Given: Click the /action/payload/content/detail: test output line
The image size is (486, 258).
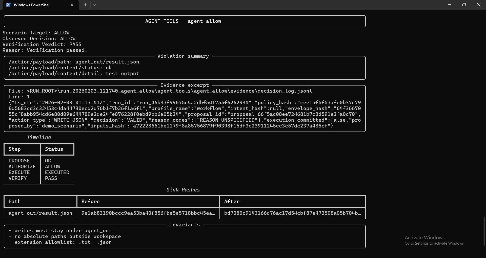Looking at the screenshot, I should pyautogui.click(x=74, y=74).
